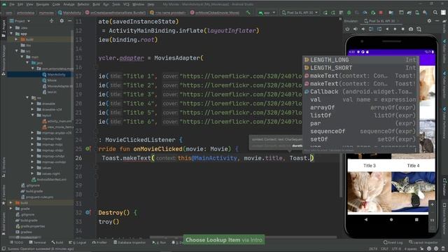Open the Event Log panel
Screen dimensions: 448x252
coord(393,242)
